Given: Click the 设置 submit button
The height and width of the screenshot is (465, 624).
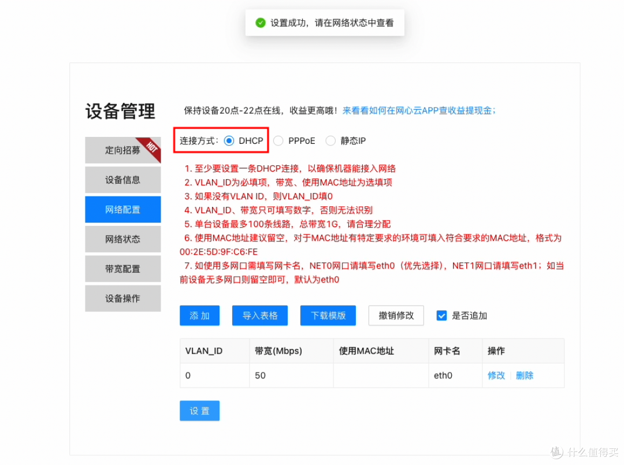Looking at the screenshot, I should click(x=199, y=411).
